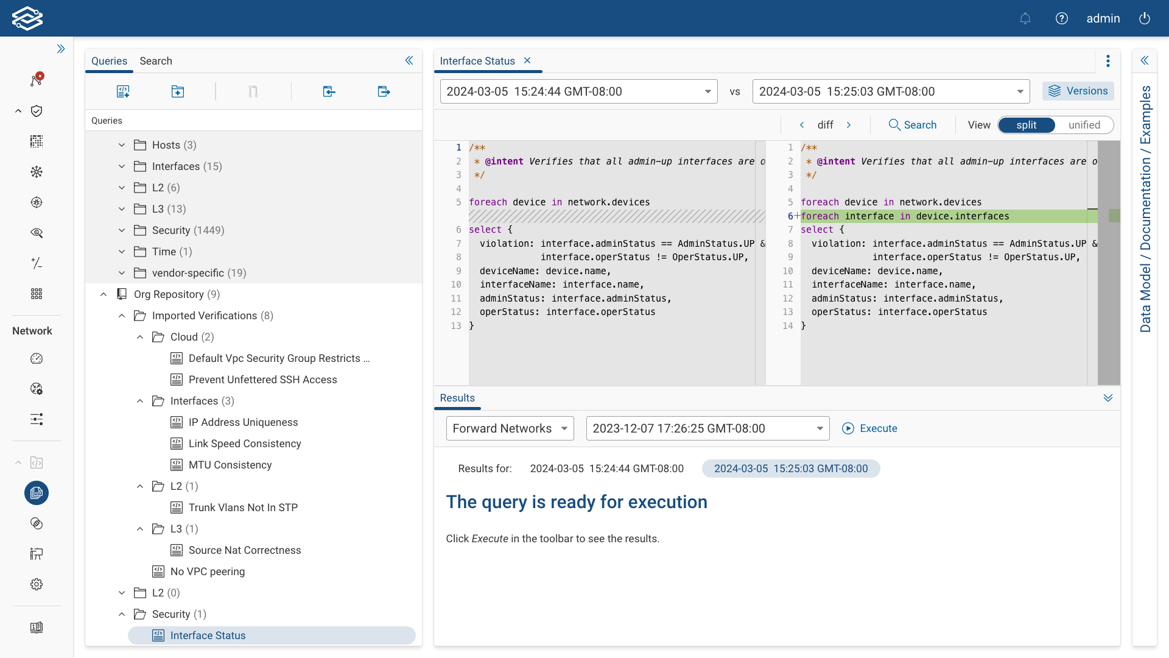Open the help menu

(x=1062, y=18)
